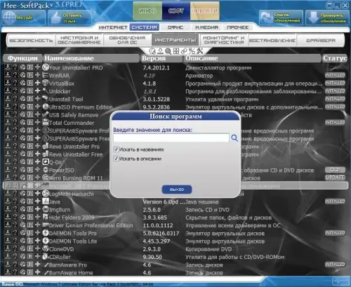Screen dimensions: 351x287
Task: Click the download icon in the BurnAware Home row
Action: tap(8, 272)
